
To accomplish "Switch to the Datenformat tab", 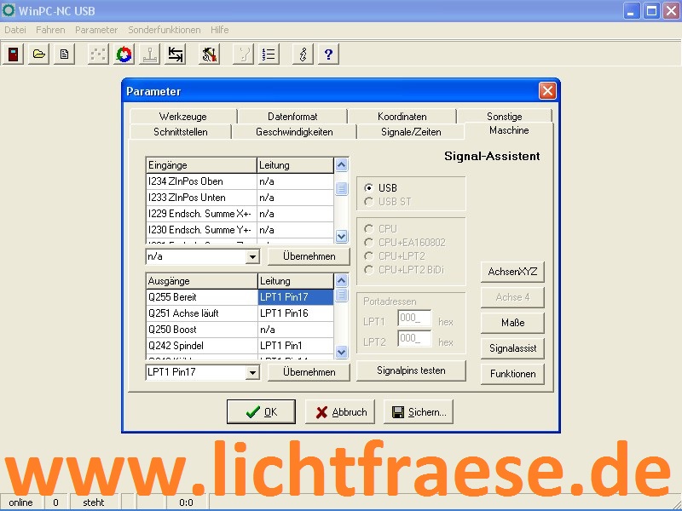I will pos(292,117).
